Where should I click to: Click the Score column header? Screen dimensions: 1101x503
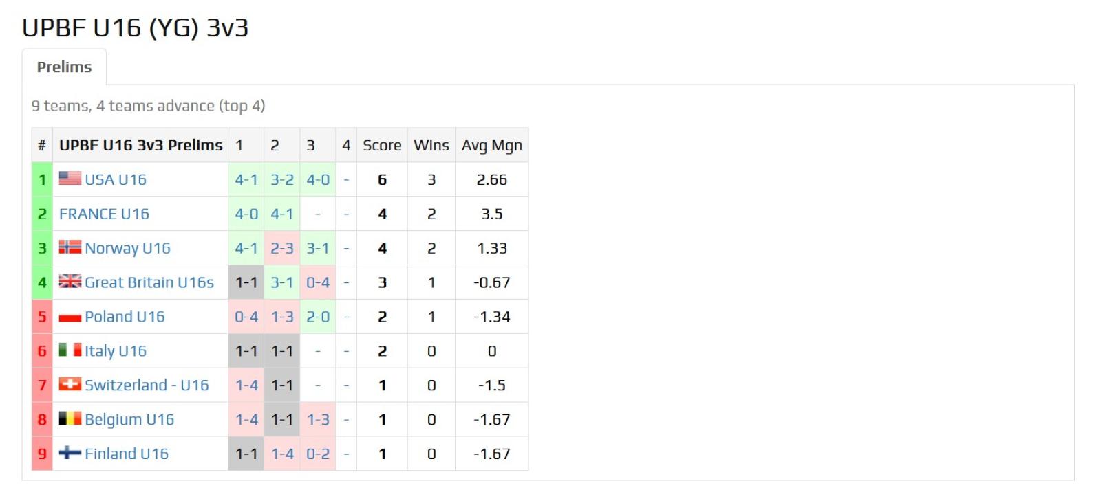click(x=382, y=146)
